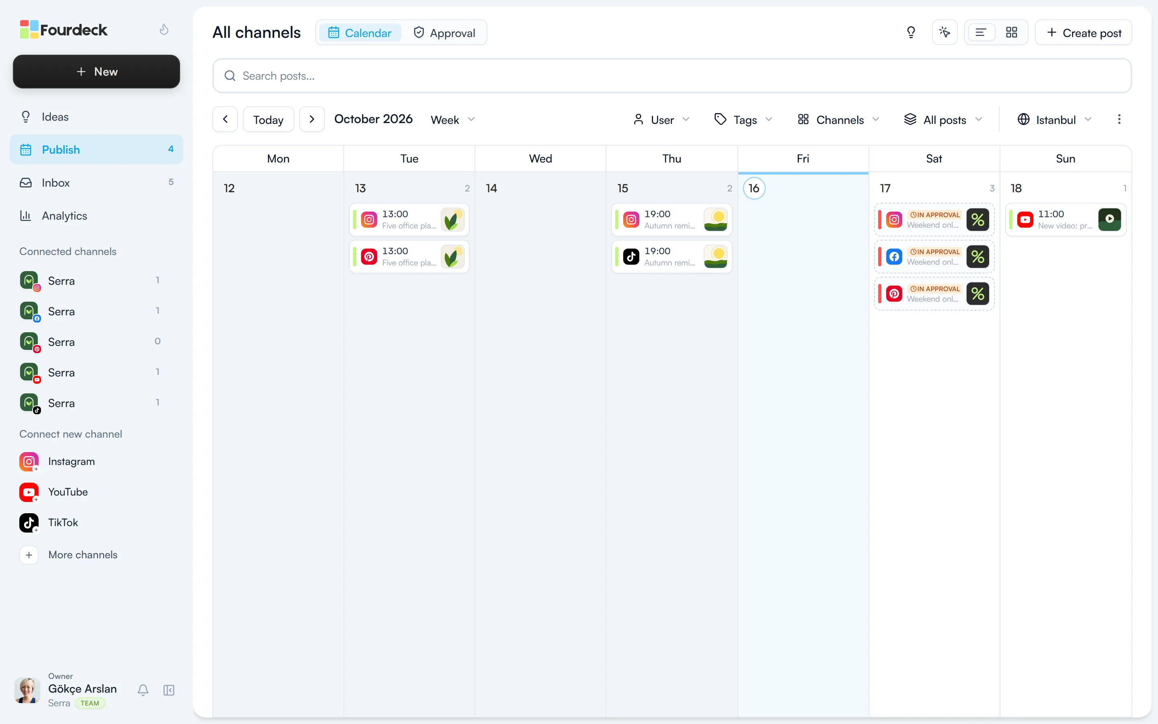Focus the Search posts field
1158x724 pixels.
(x=672, y=76)
